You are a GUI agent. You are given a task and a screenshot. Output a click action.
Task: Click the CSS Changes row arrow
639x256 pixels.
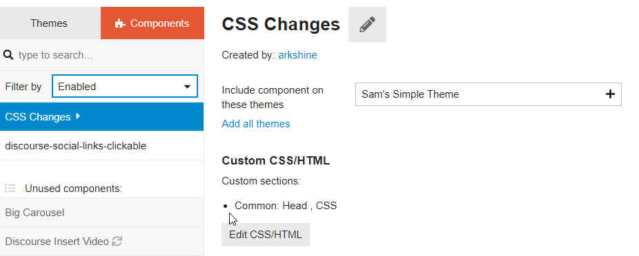tap(78, 116)
